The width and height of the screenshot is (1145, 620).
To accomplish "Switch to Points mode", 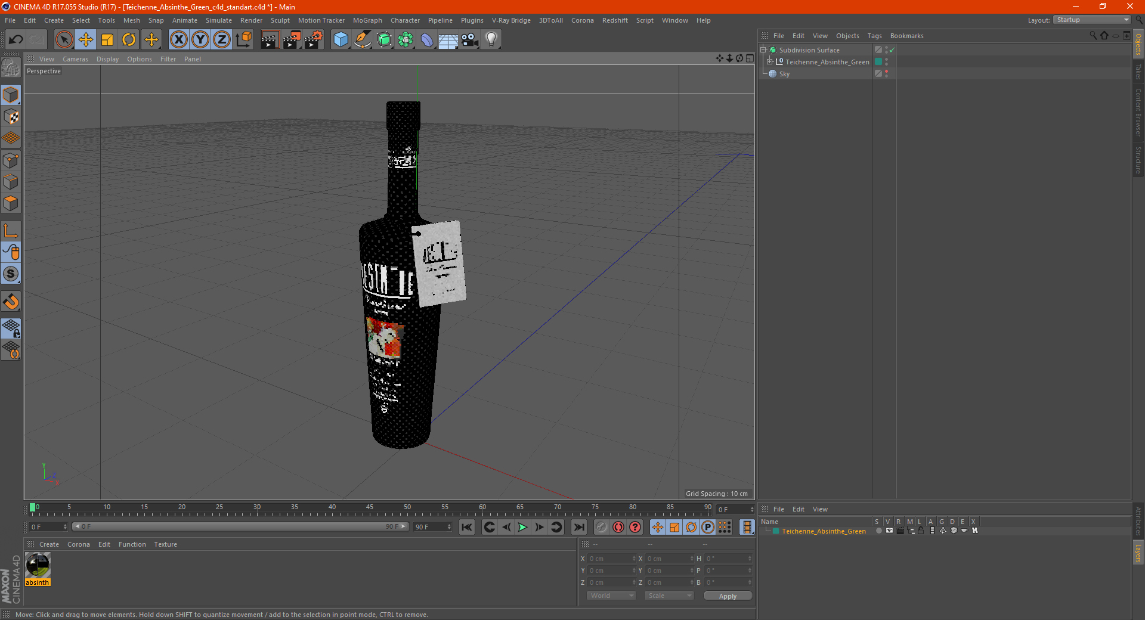I will pyautogui.click(x=11, y=160).
